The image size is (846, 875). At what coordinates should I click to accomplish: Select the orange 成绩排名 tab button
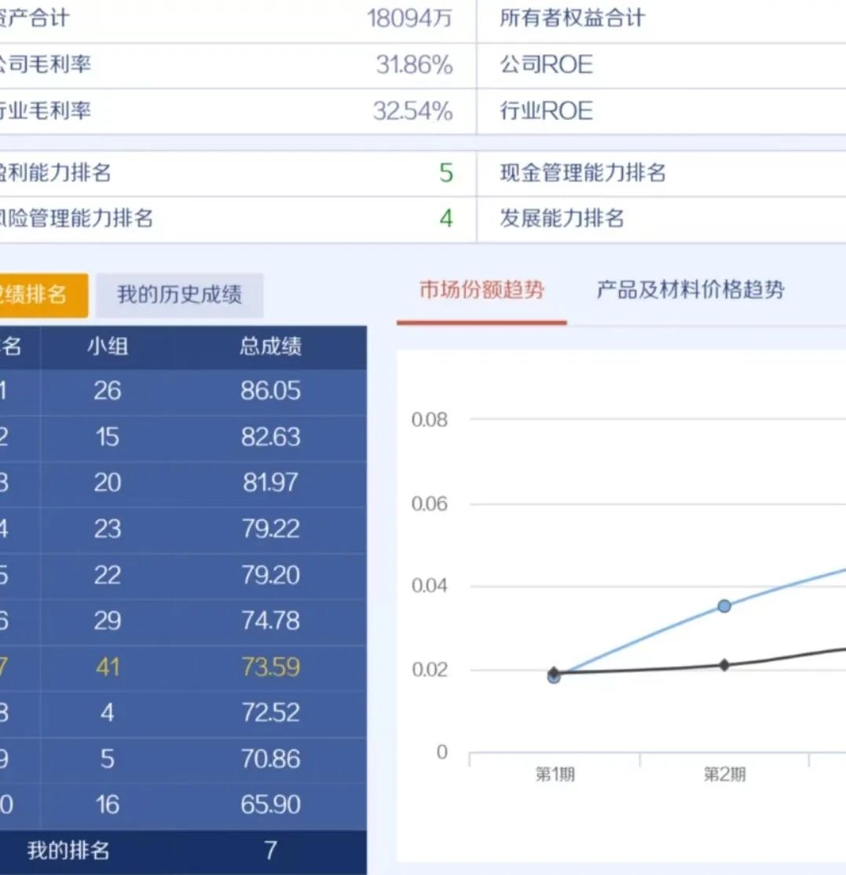click(x=39, y=295)
